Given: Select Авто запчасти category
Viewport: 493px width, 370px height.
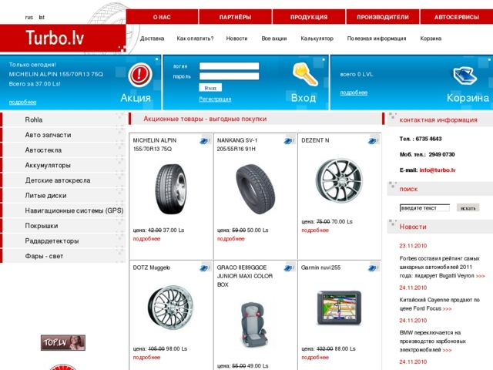Looking at the screenshot, I should point(64,135).
